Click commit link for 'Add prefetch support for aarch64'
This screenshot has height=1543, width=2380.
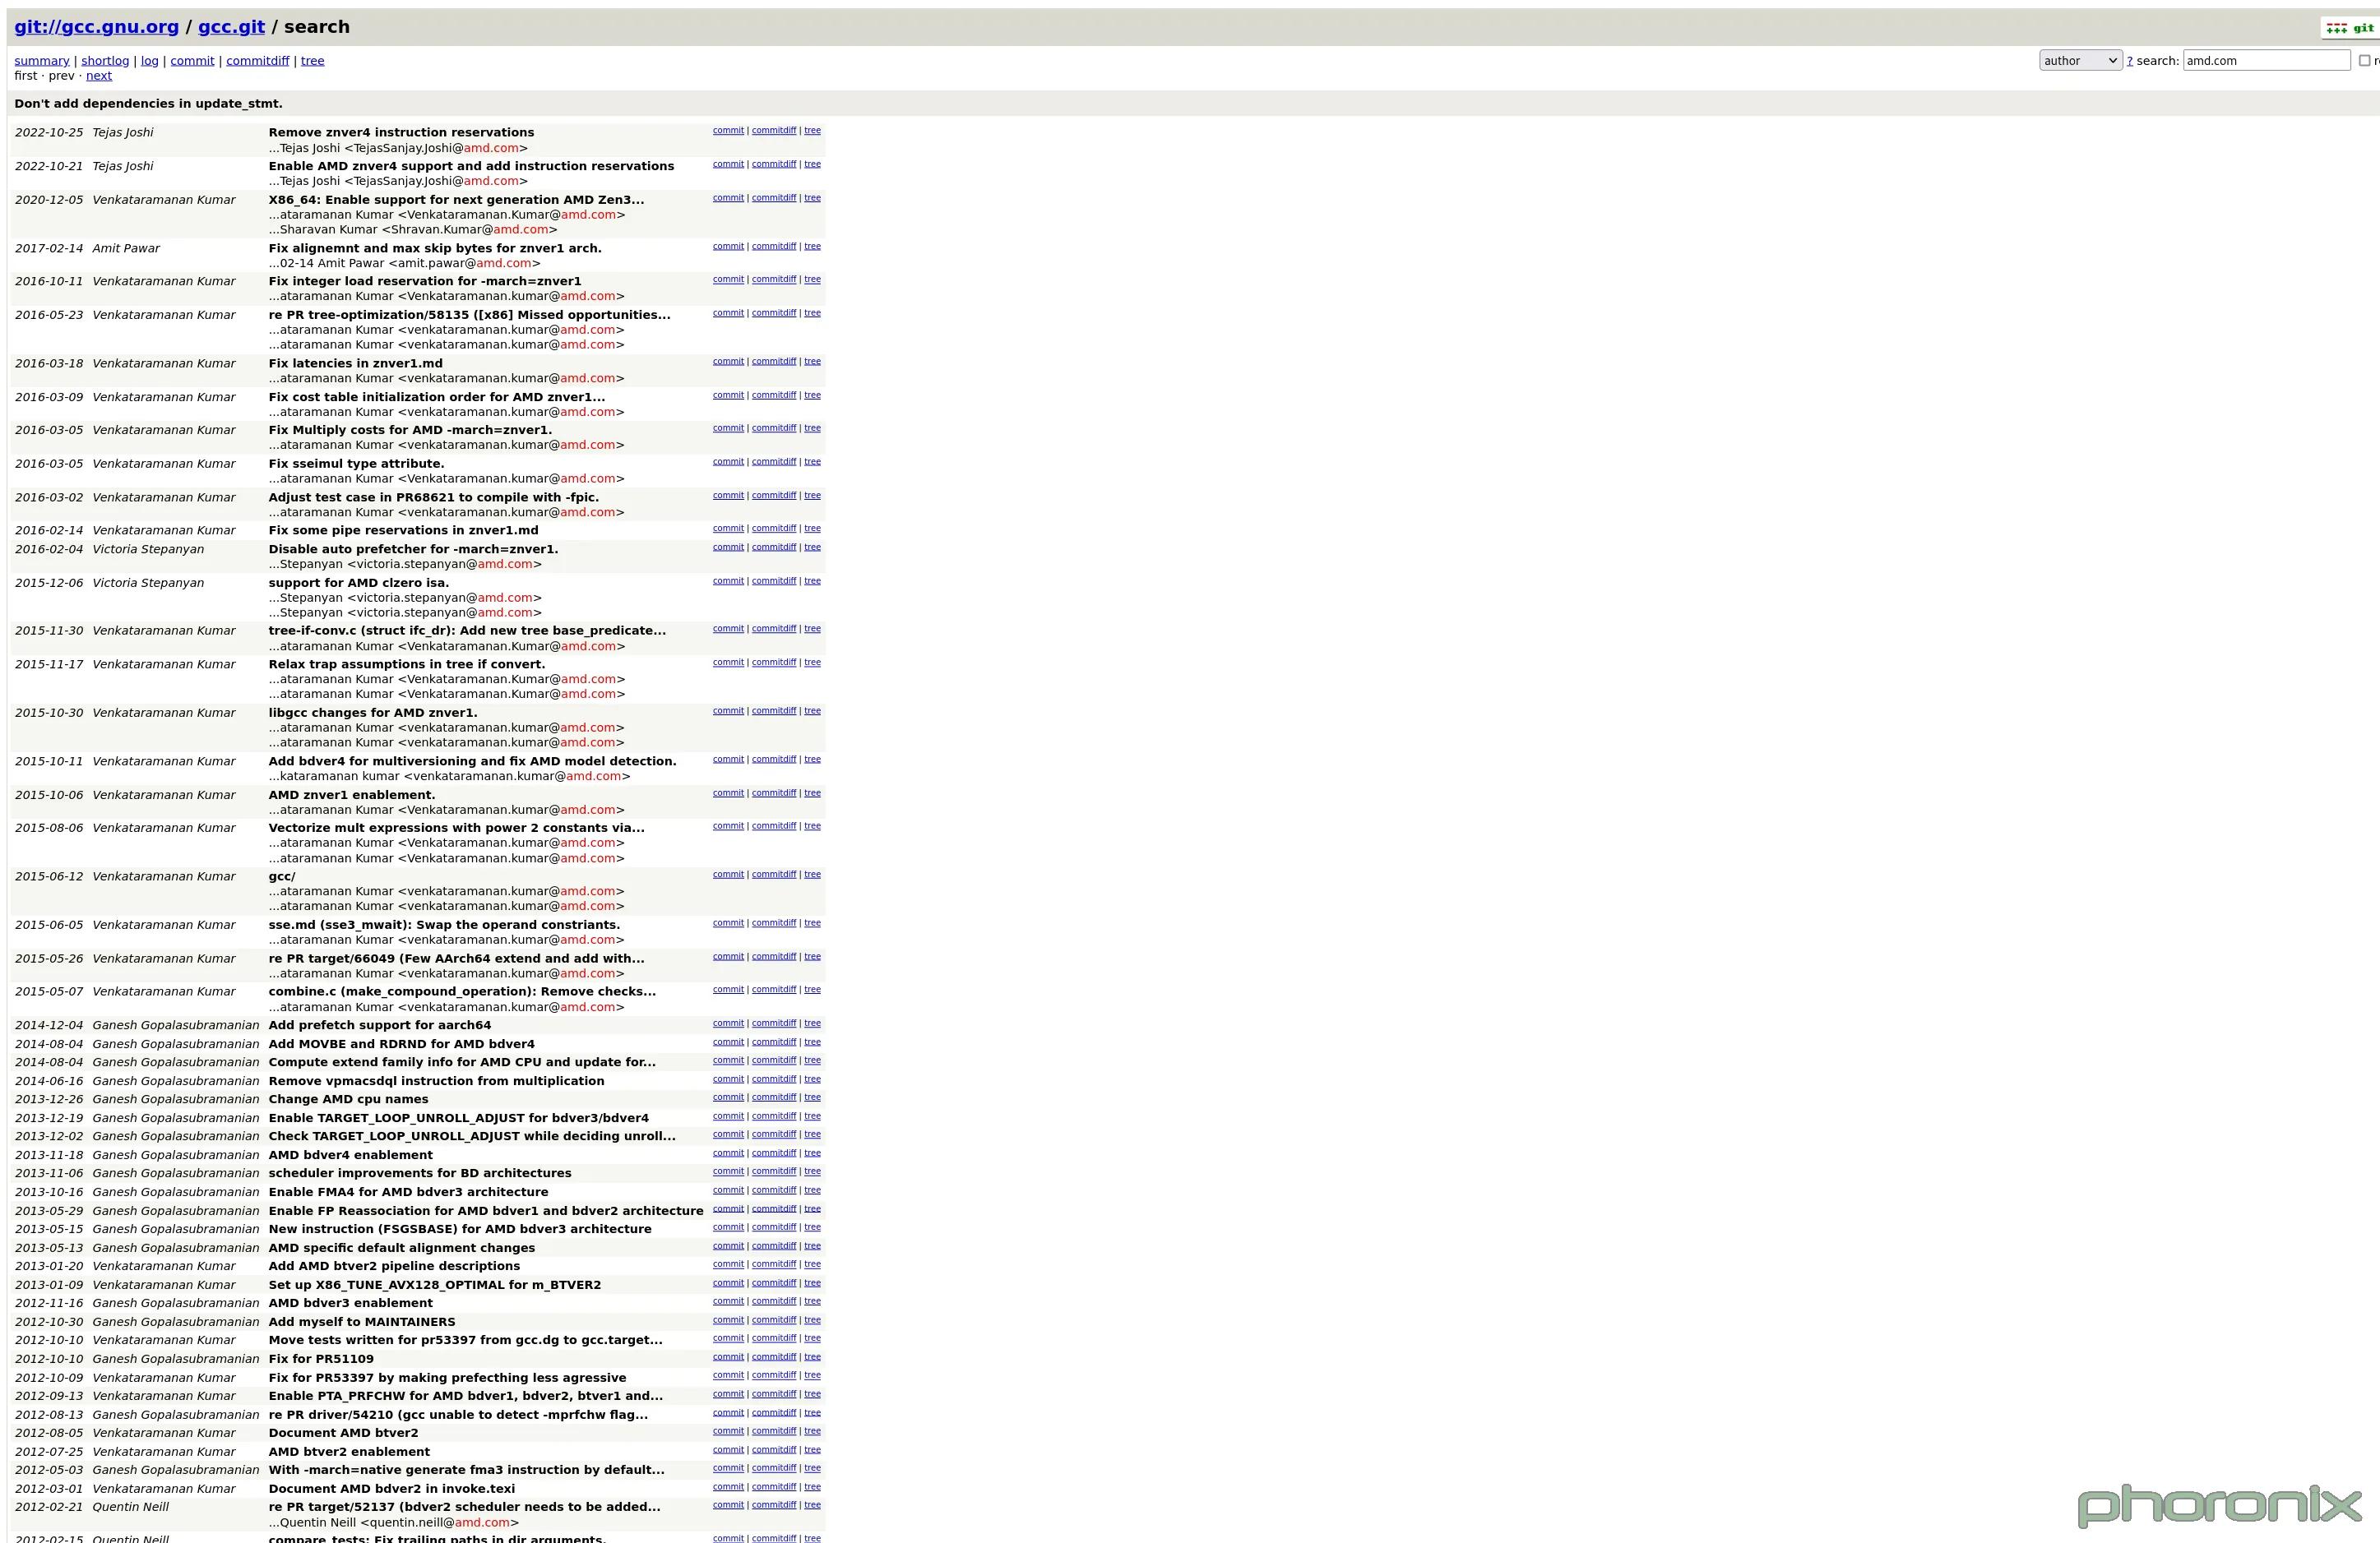tap(728, 1024)
